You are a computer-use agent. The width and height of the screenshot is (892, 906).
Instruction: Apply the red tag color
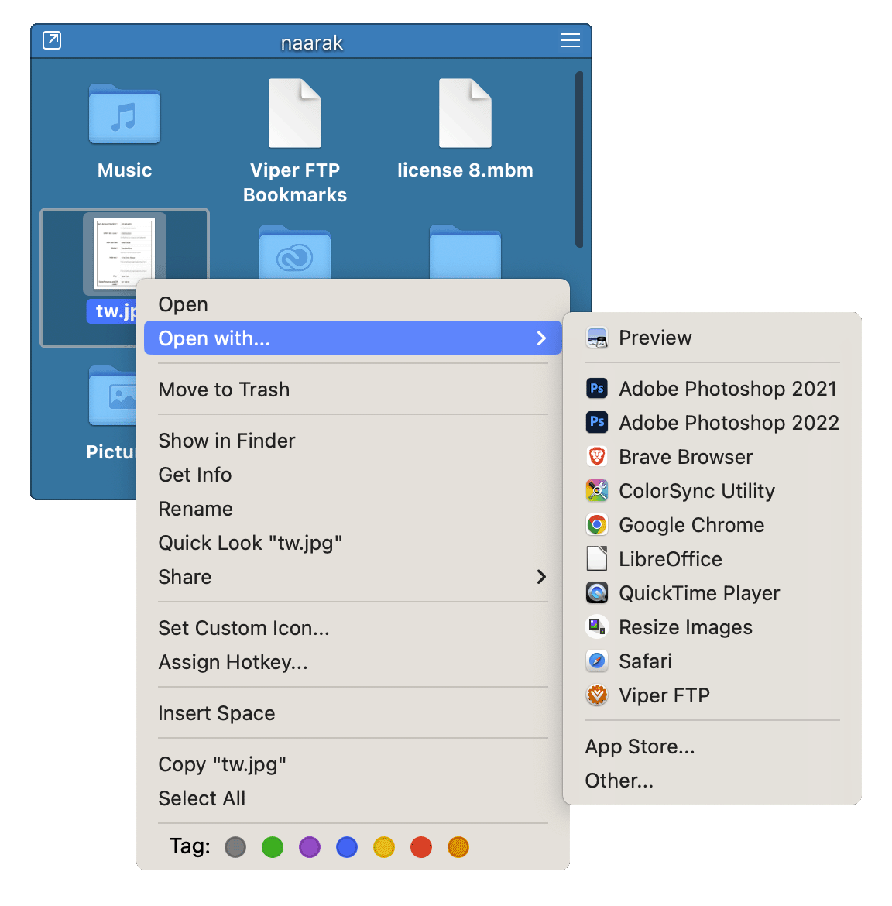tap(421, 847)
